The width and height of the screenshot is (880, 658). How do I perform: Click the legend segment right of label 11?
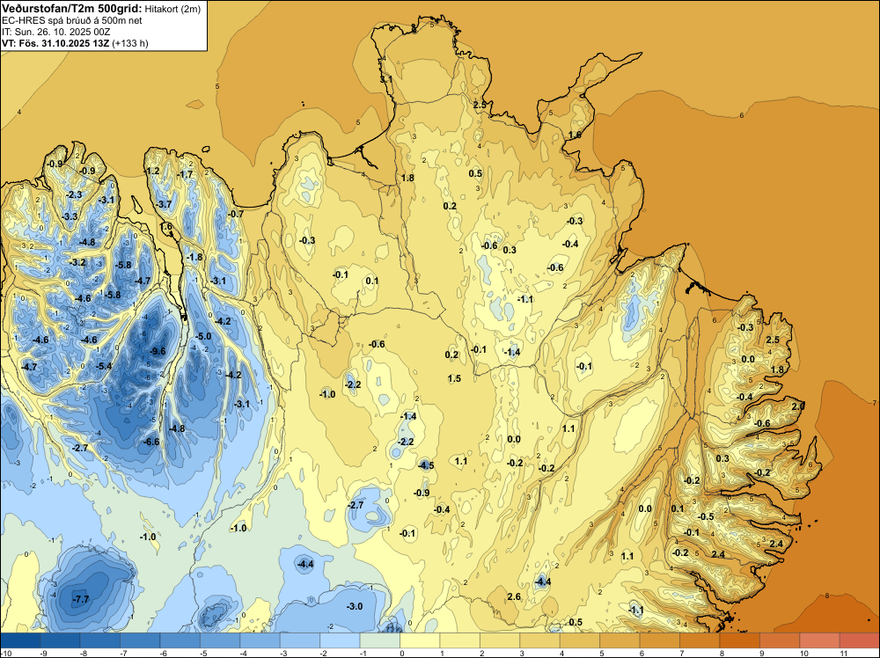(x=859, y=640)
